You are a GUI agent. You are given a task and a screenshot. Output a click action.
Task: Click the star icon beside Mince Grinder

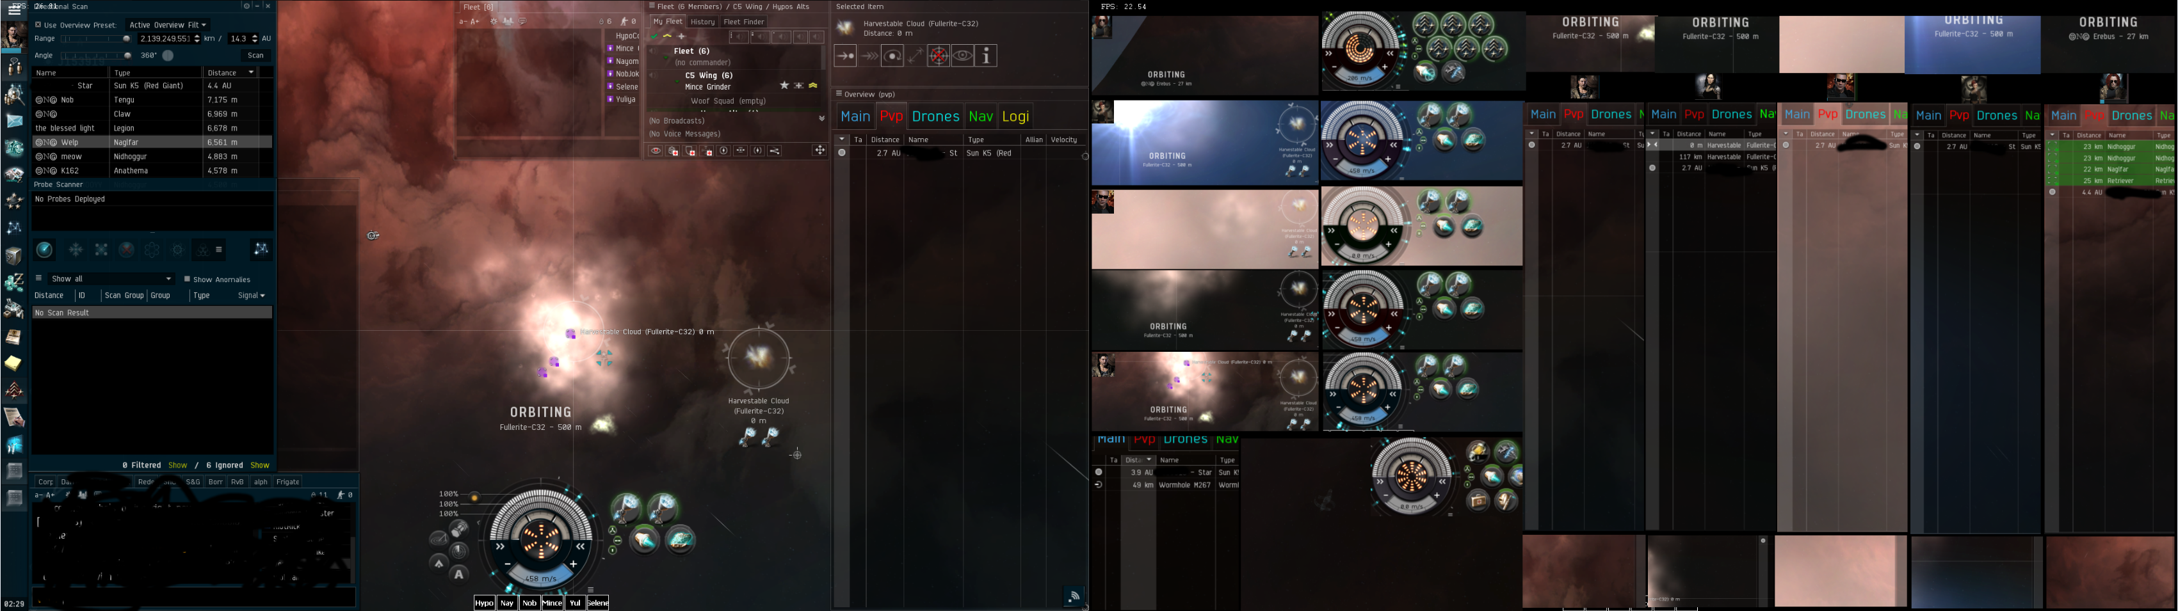click(785, 86)
